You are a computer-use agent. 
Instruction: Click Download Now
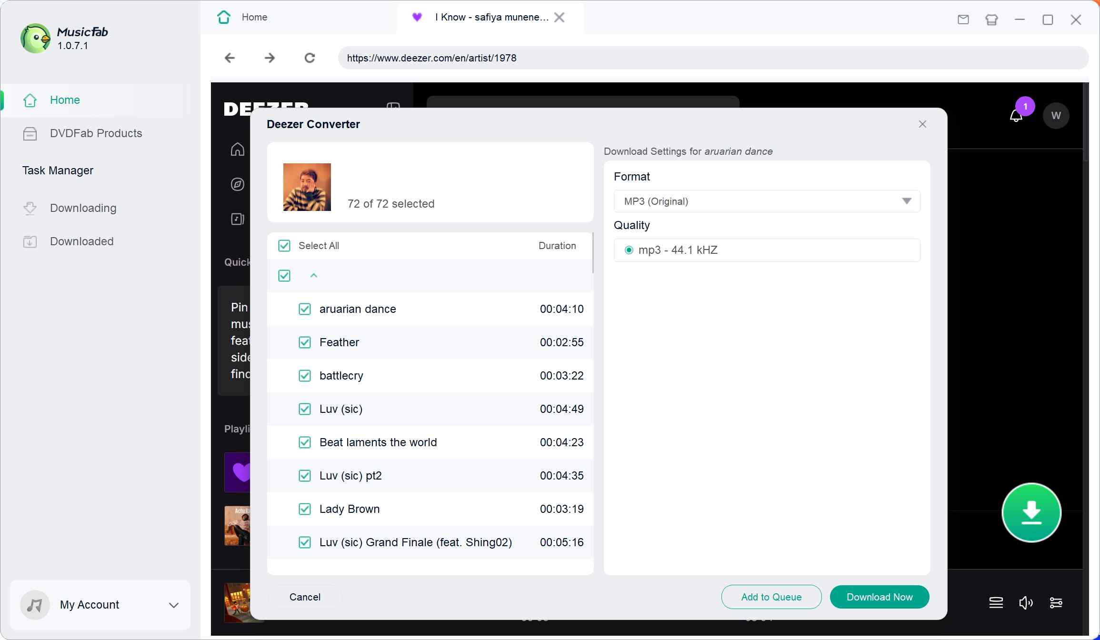[x=880, y=597]
